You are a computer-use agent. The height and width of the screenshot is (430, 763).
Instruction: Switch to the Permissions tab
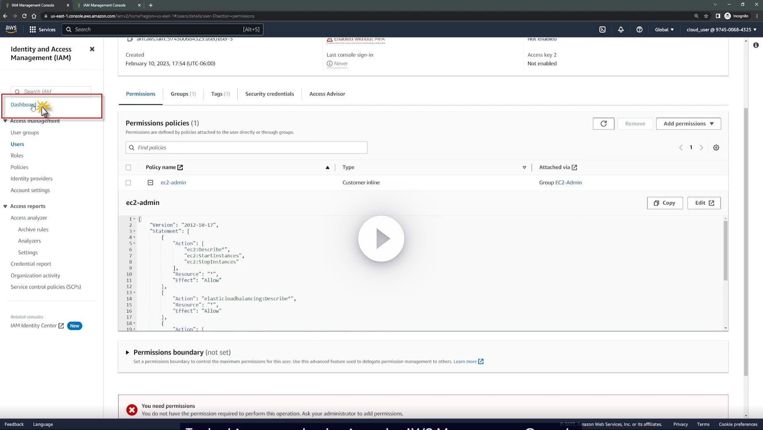coord(141,94)
